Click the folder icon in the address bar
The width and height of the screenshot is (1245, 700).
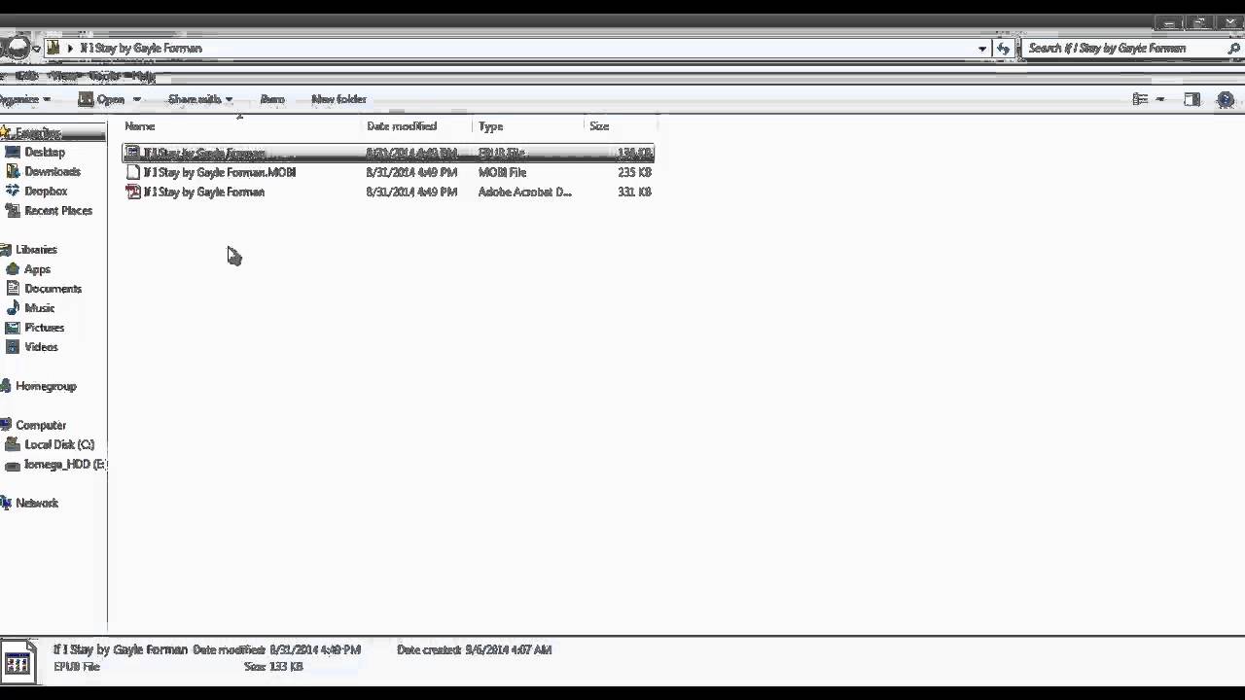click(53, 48)
